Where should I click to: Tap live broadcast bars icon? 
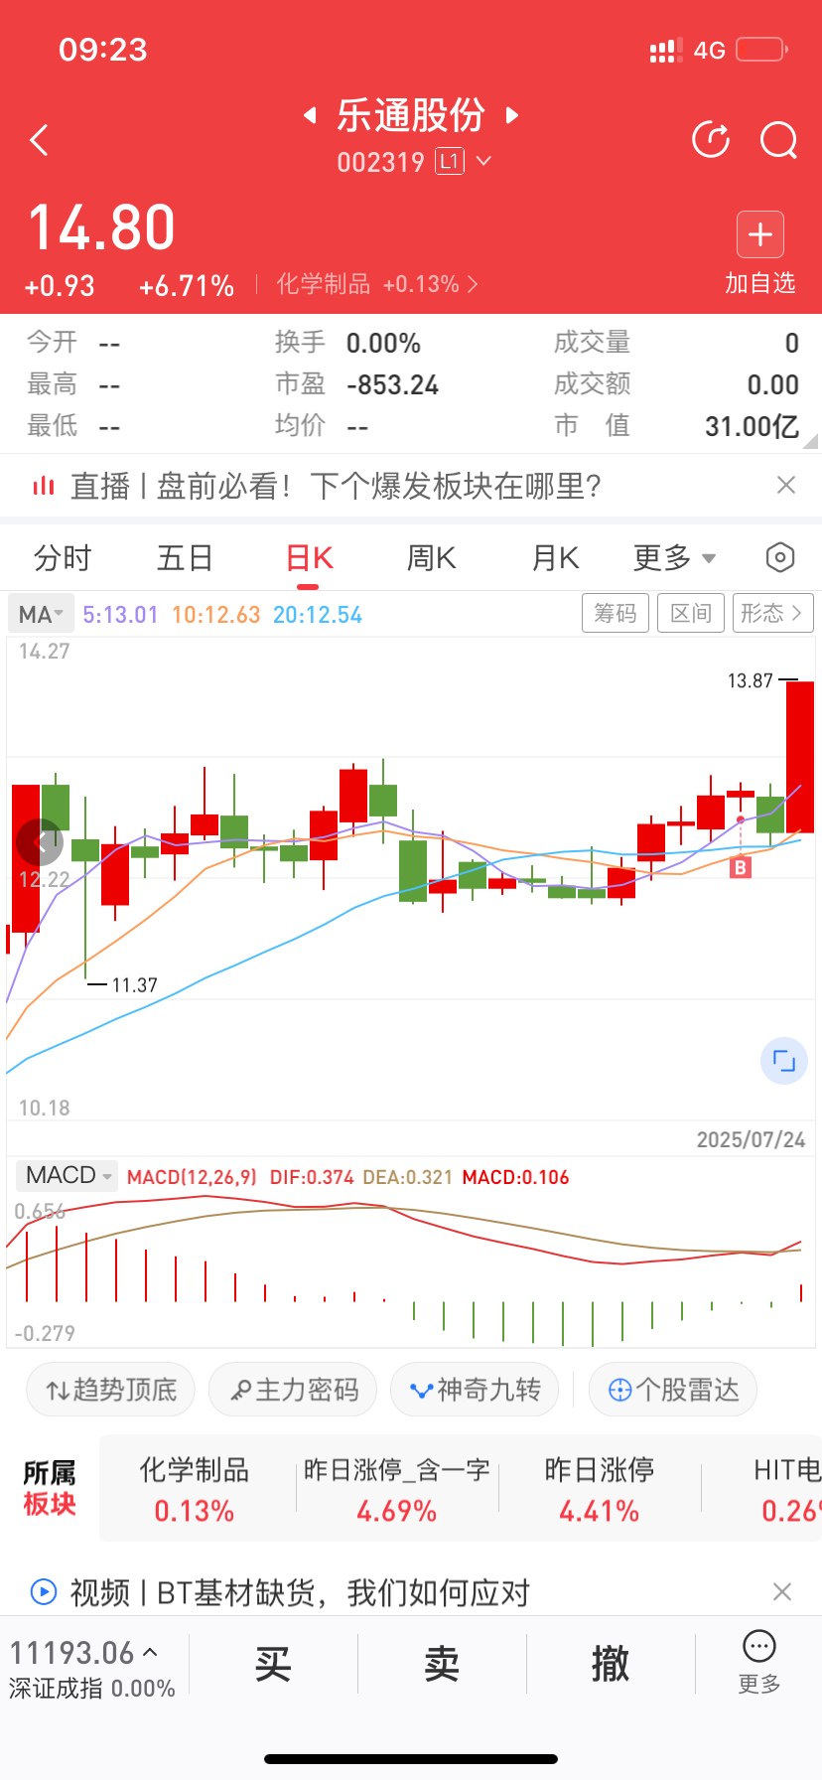(x=43, y=486)
